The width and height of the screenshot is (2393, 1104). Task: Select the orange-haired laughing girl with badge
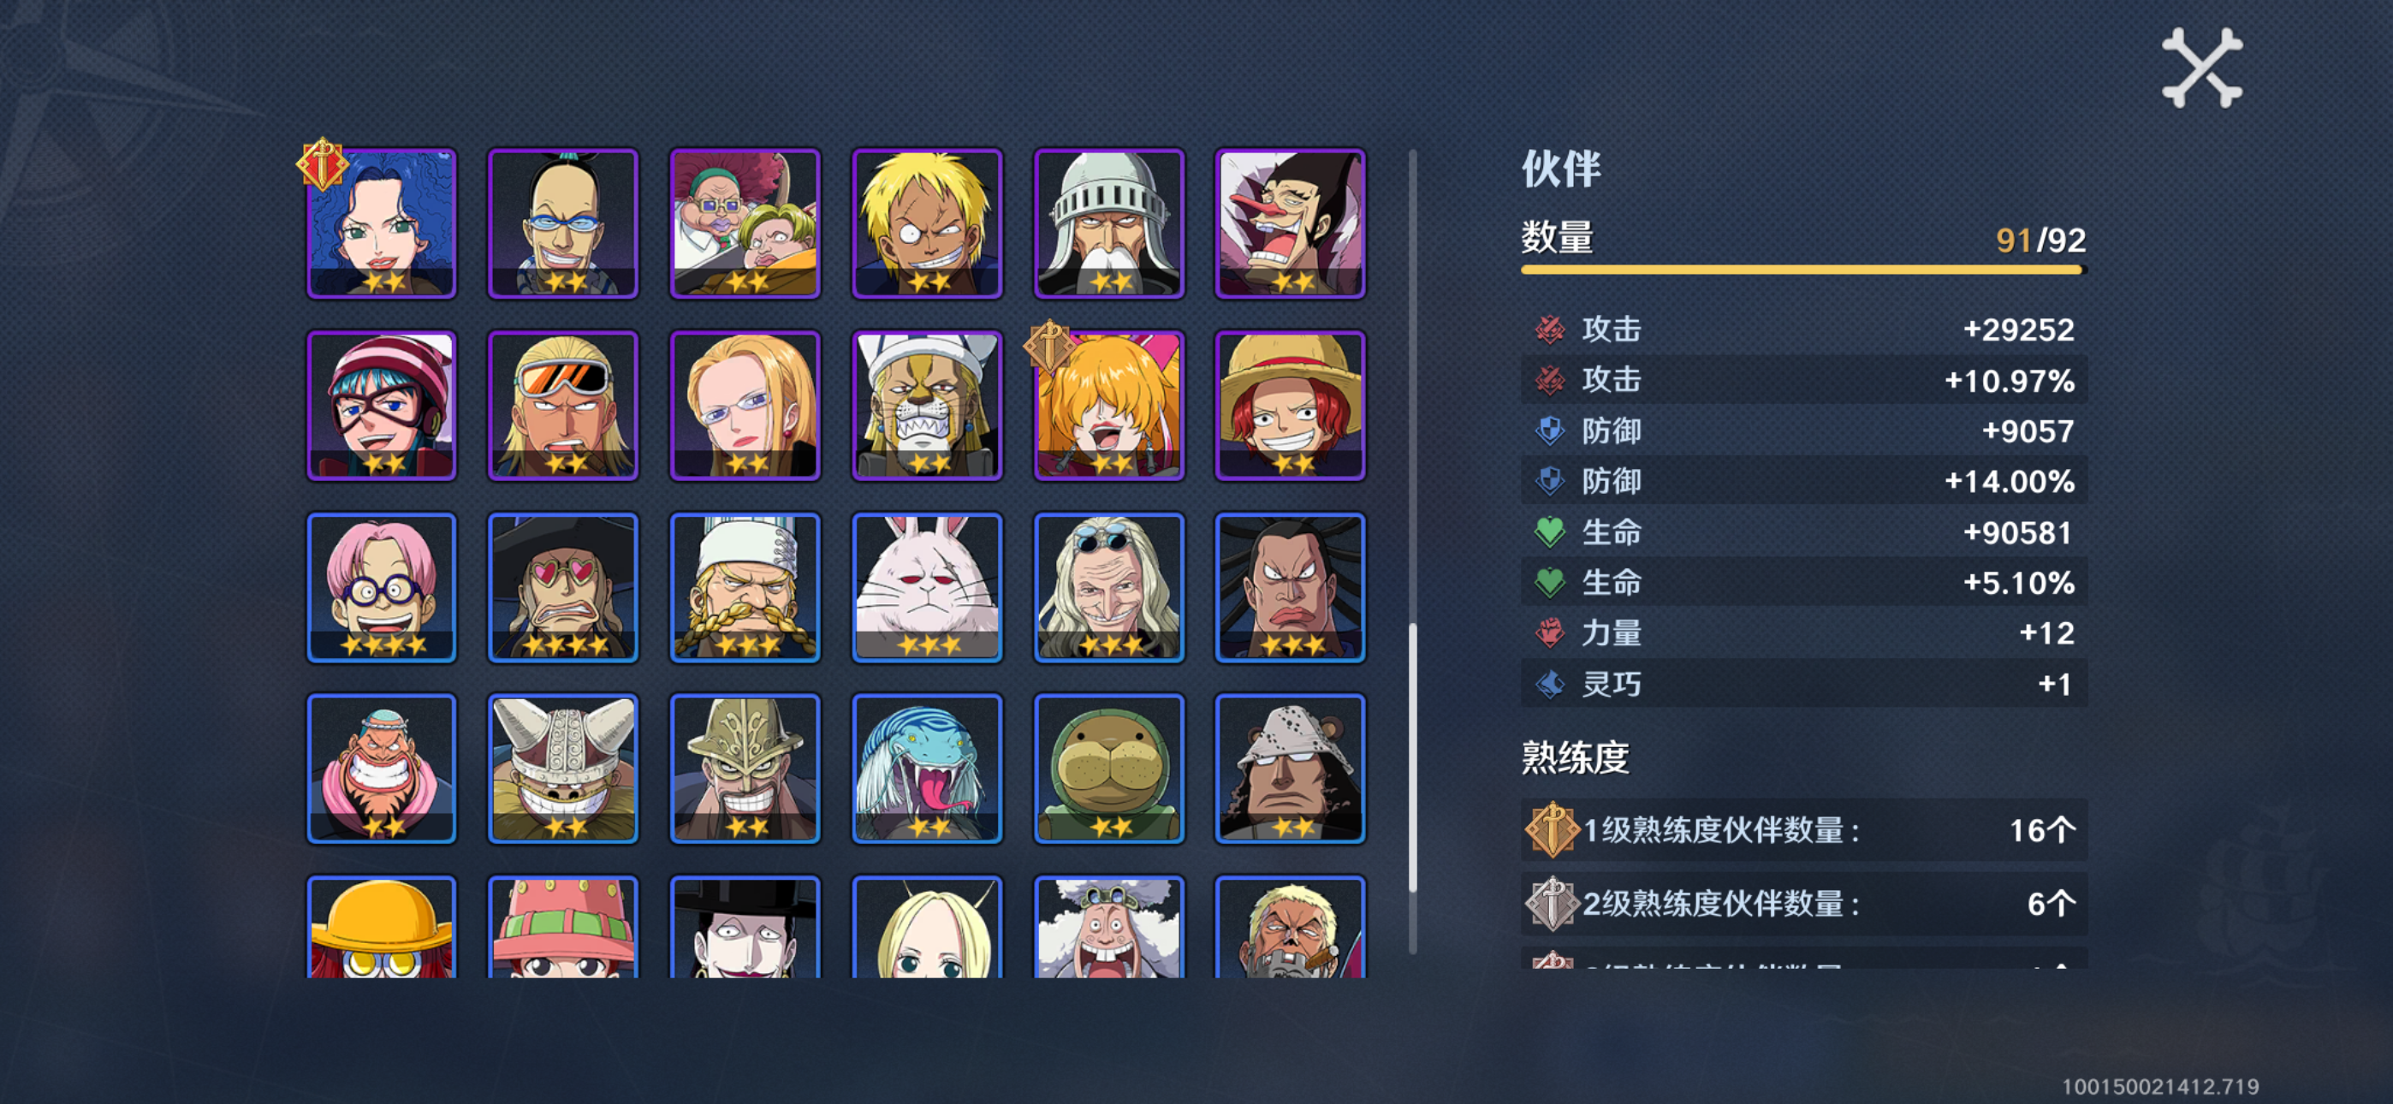tap(1109, 405)
